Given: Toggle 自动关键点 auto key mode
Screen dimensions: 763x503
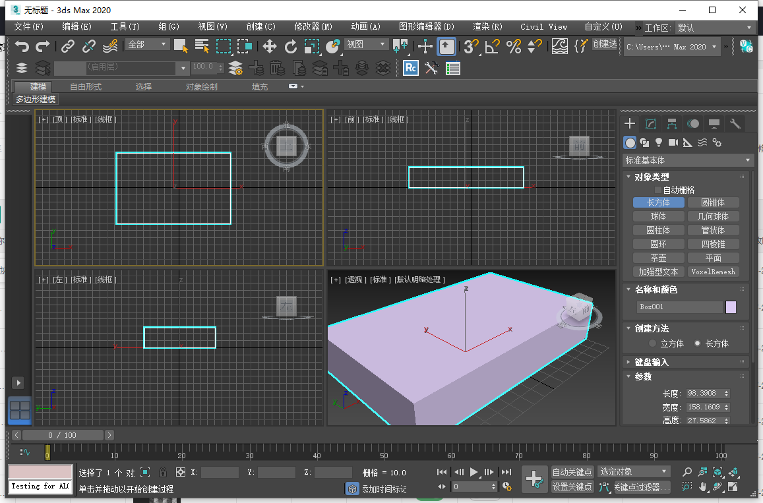Looking at the screenshot, I should [x=572, y=472].
